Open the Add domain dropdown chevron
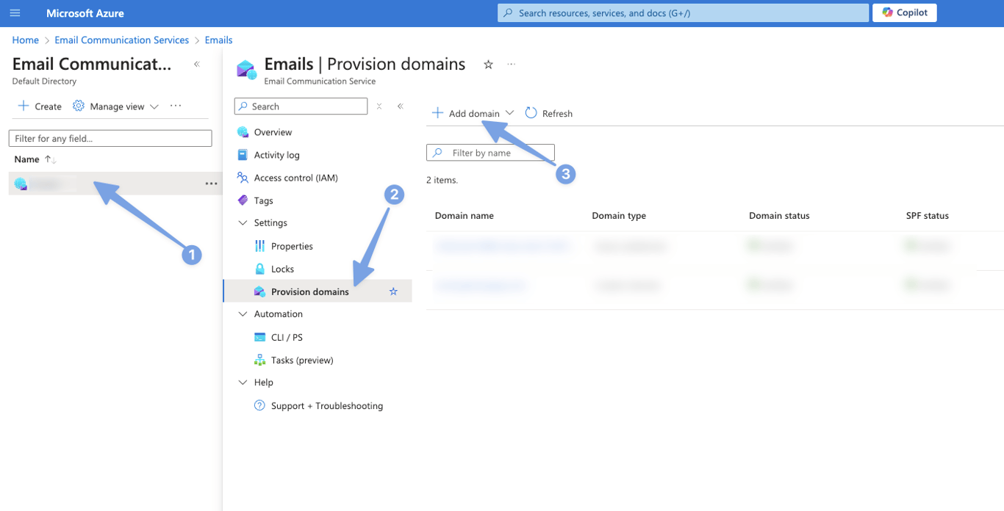The image size is (1004, 511). 509,113
